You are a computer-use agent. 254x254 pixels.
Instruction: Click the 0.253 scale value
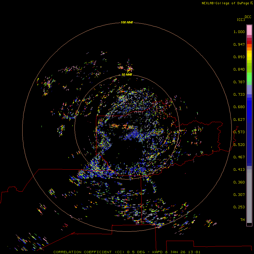point(239,207)
